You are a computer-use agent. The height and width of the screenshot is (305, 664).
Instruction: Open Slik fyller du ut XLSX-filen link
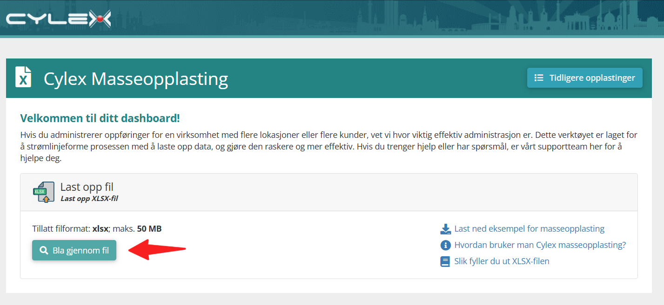click(502, 261)
